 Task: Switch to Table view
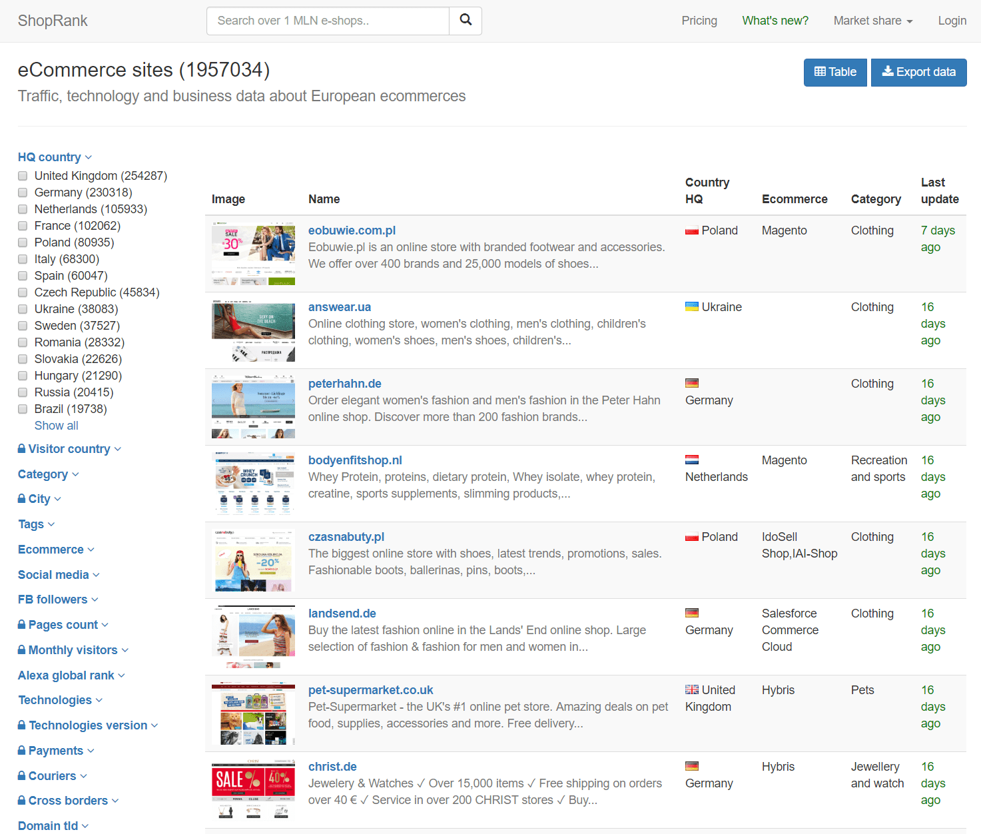point(835,72)
